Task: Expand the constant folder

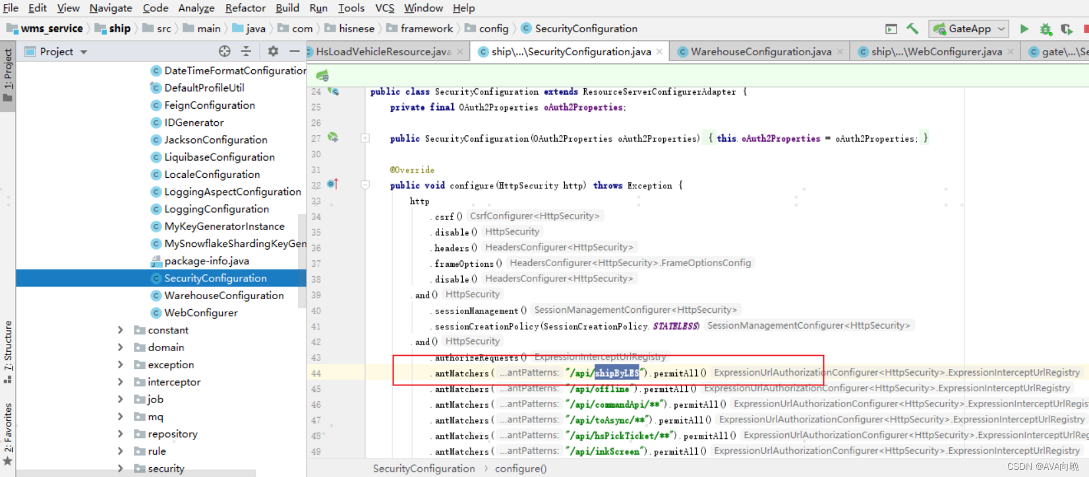Action: pos(120,330)
